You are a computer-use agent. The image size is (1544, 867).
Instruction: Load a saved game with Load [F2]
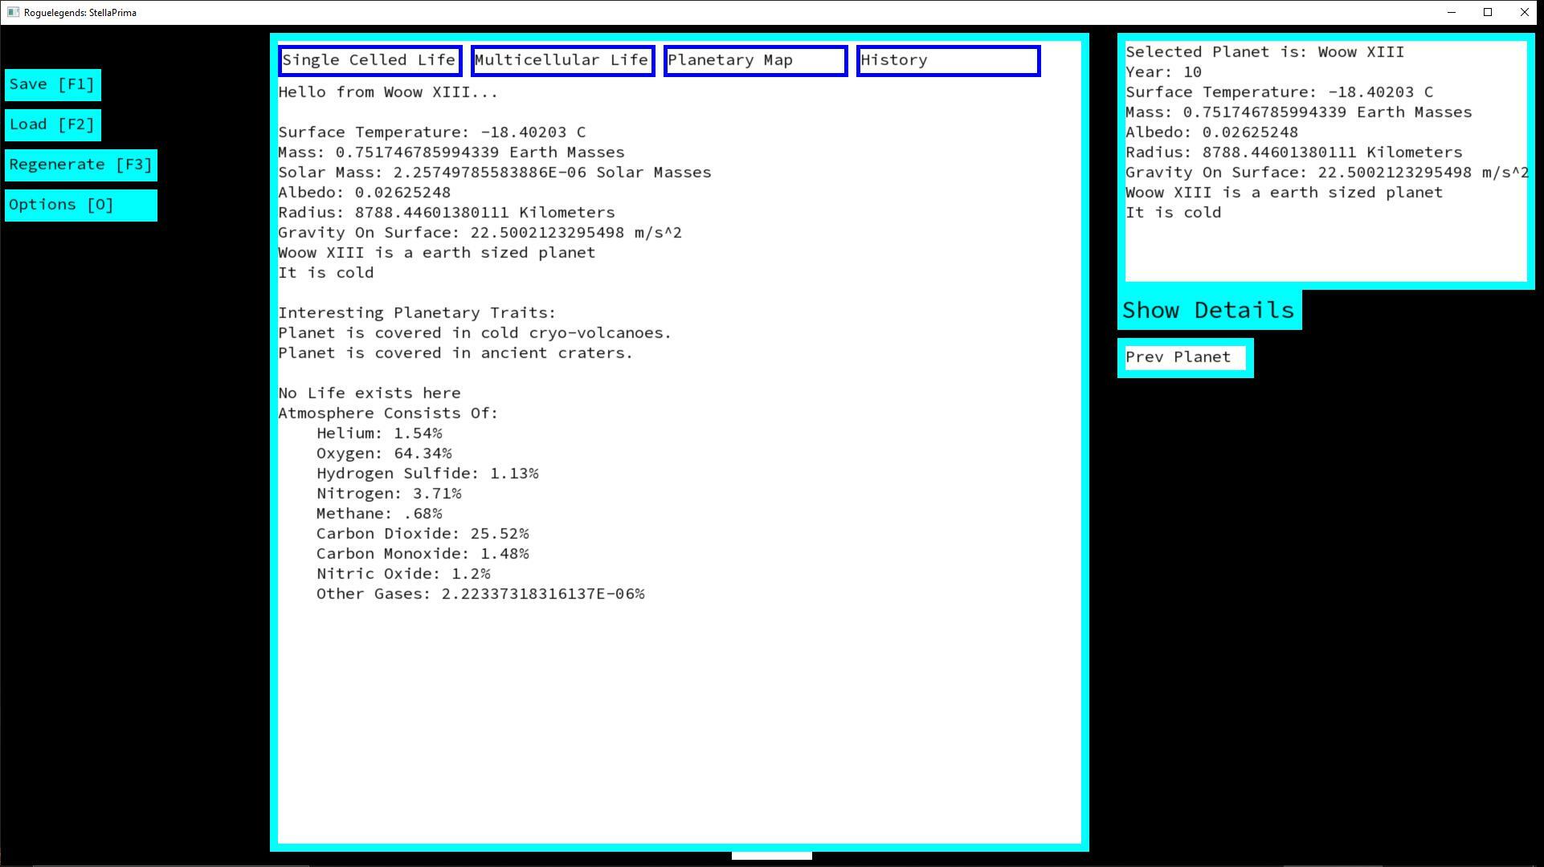click(52, 124)
